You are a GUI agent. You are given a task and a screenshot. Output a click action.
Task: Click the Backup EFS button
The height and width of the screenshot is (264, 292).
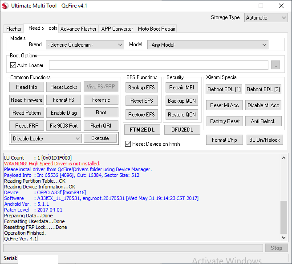coord(142,88)
